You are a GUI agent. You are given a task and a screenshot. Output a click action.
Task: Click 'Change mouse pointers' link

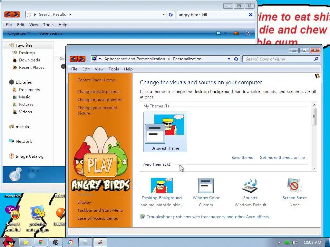pyautogui.click(x=100, y=100)
